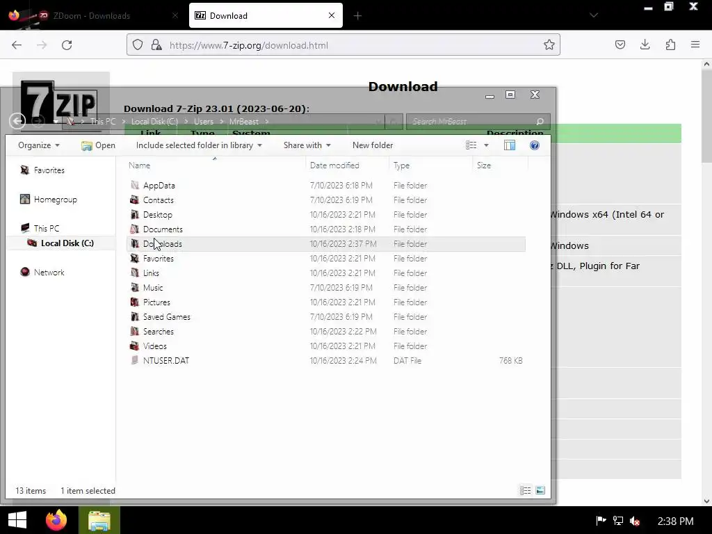Image resolution: width=712 pixels, height=534 pixels.
Task: Select the Documents folder icon
Action: (x=134, y=229)
